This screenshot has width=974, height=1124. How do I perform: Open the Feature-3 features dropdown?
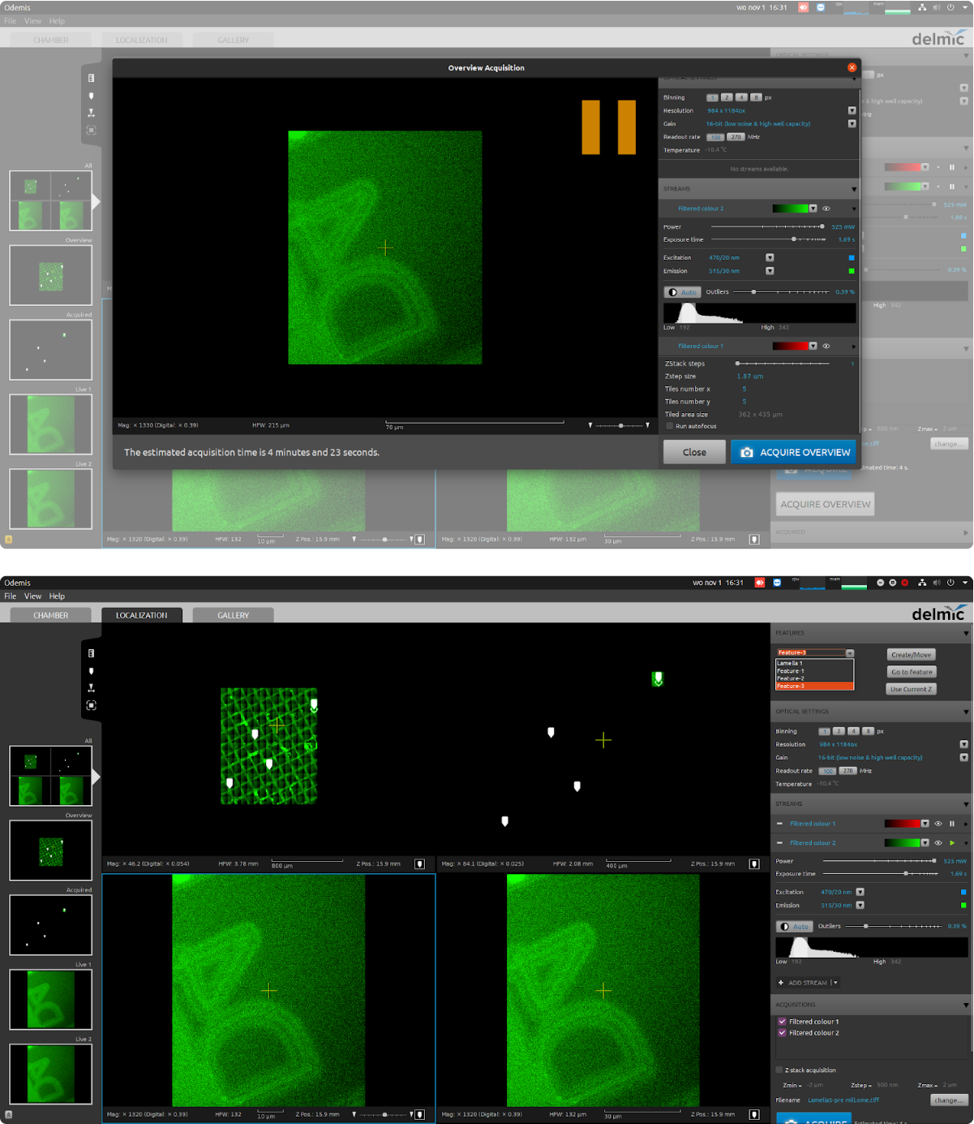tap(848, 652)
